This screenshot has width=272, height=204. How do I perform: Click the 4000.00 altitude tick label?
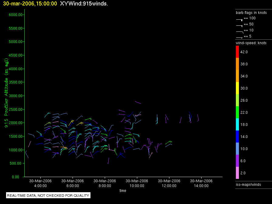pos(15,69)
